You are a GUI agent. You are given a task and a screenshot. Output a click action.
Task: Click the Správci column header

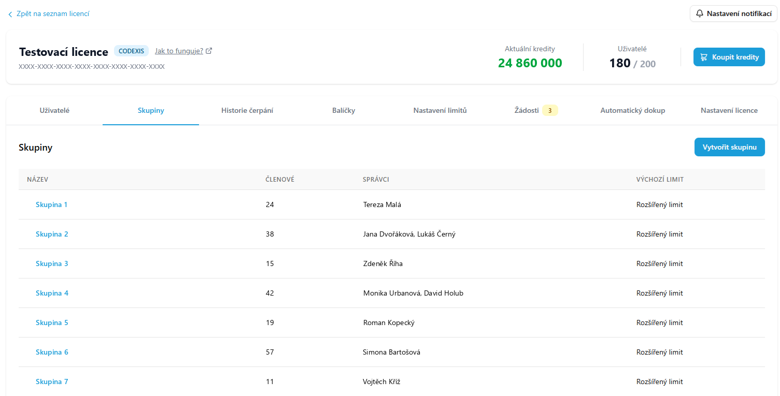376,179
